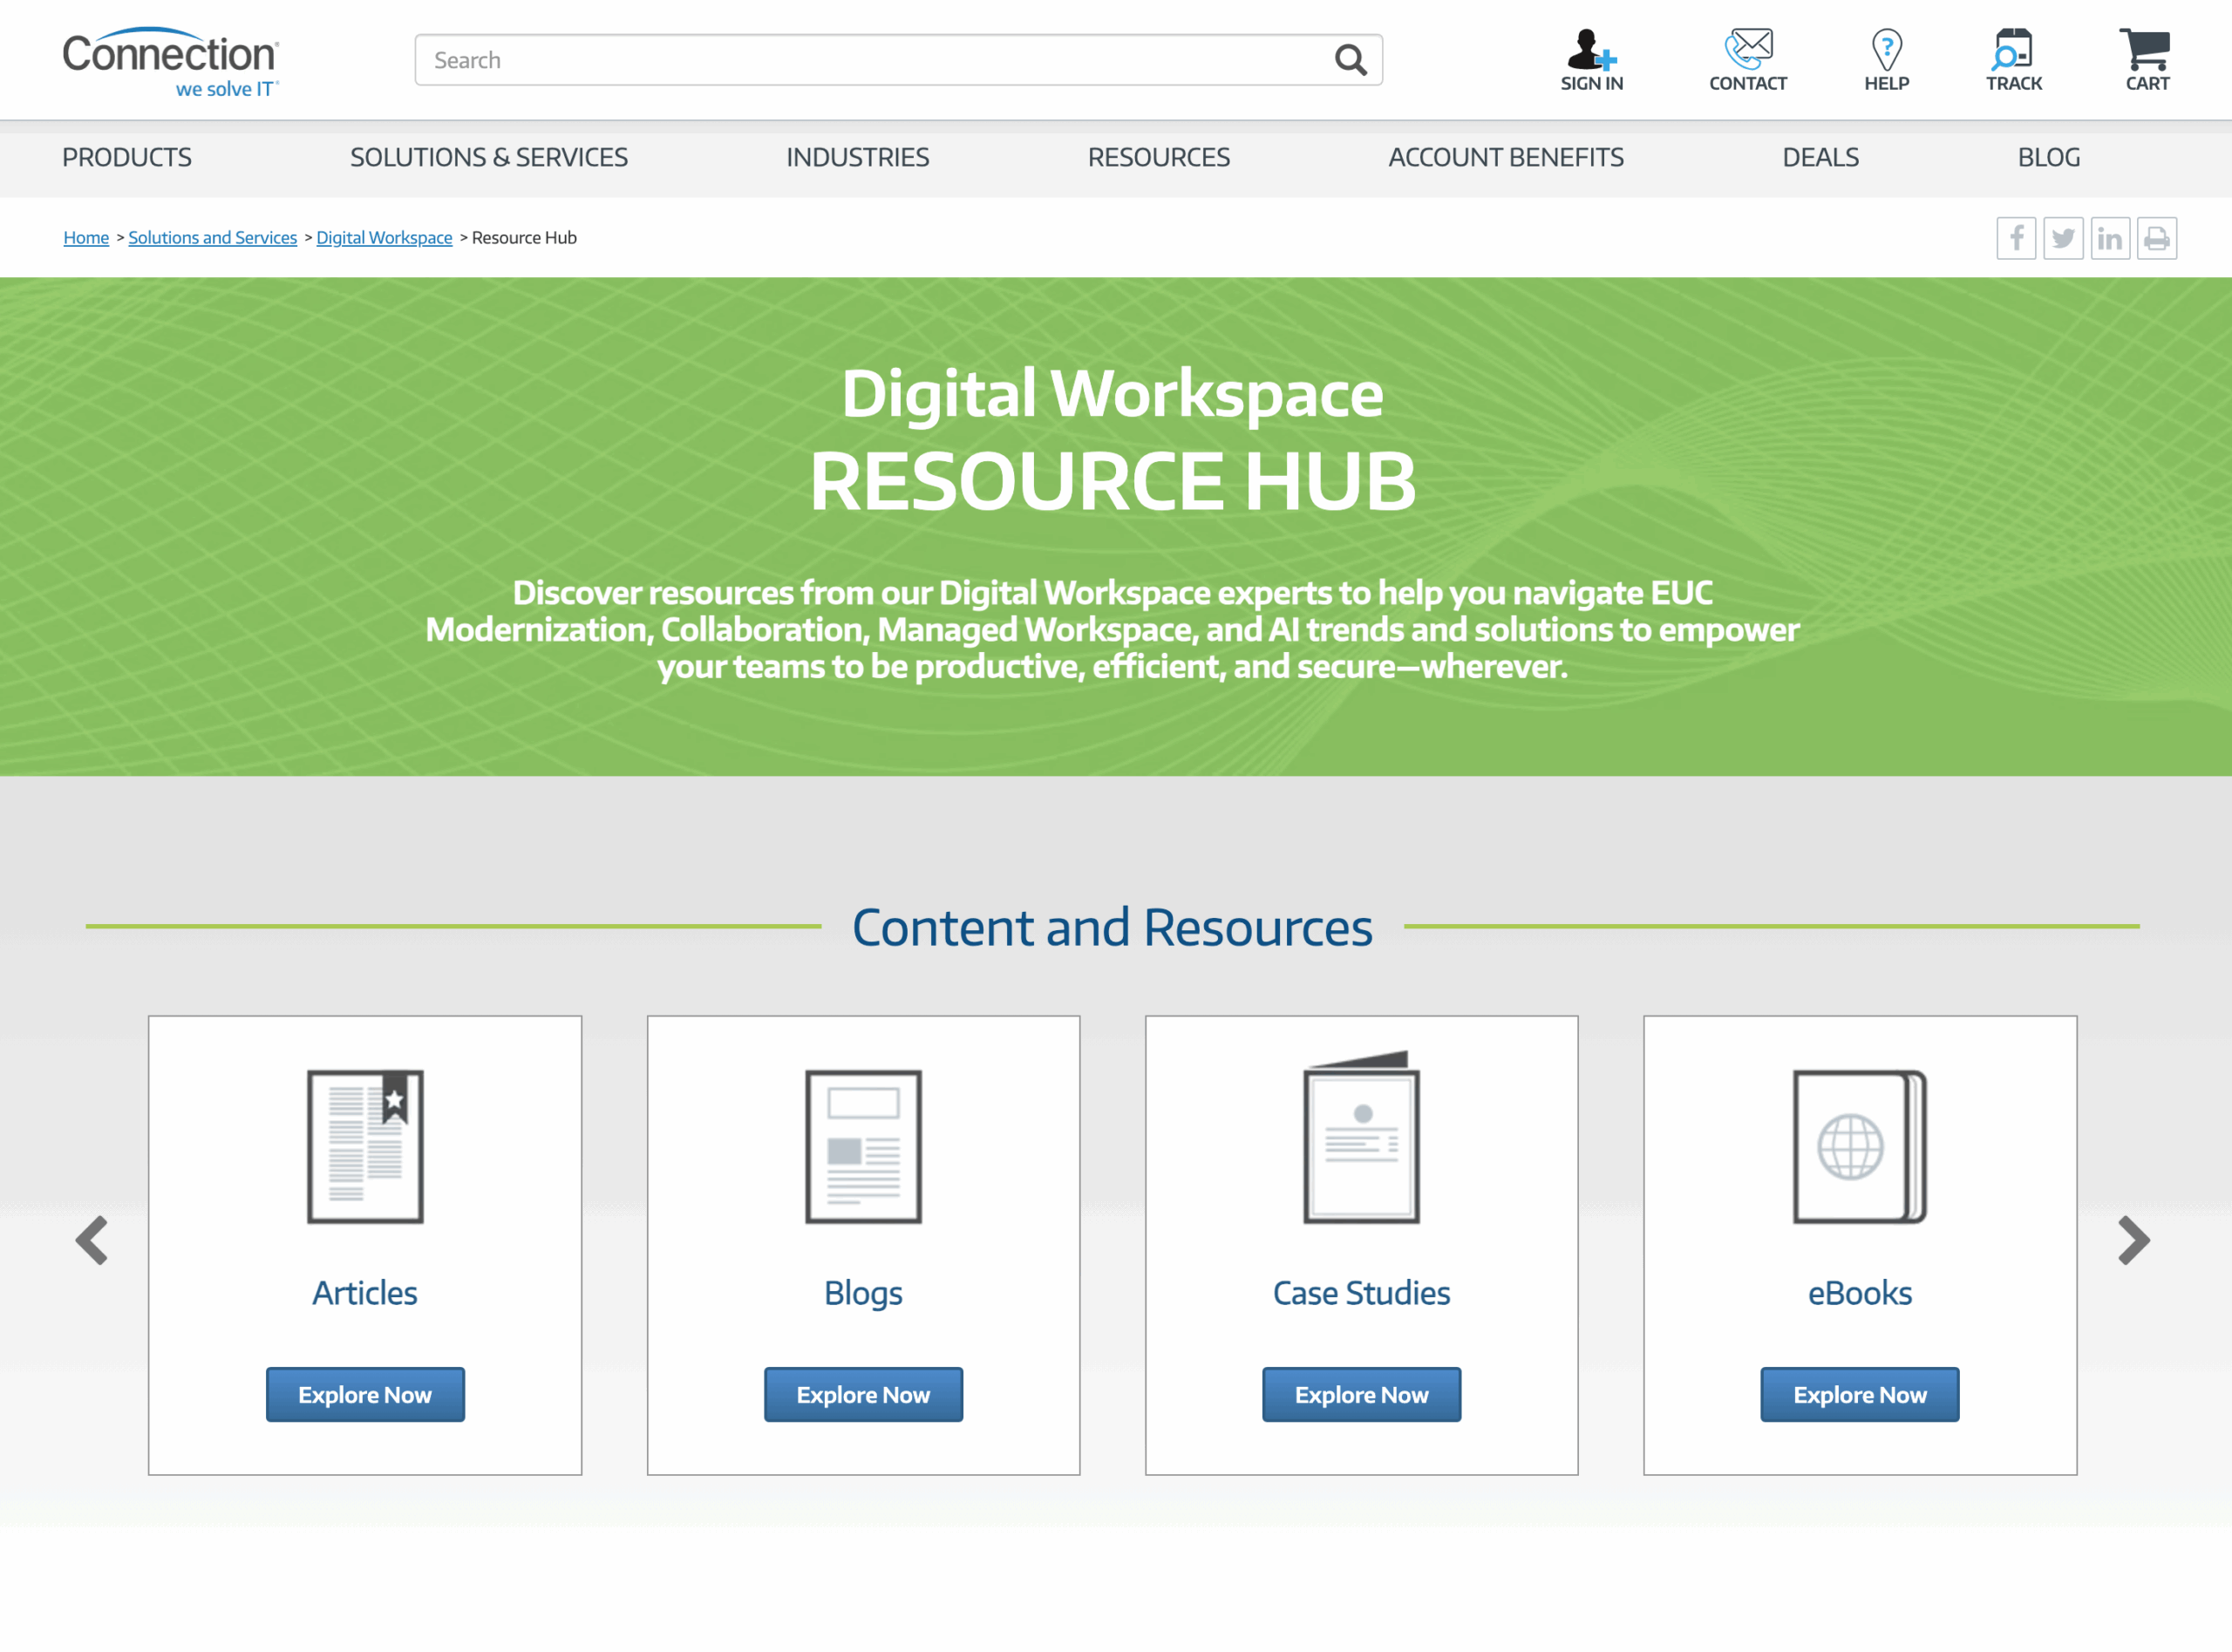Open the Contact envelope icon
This screenshot has width=2232, height=1652.
pos(1747,48)
